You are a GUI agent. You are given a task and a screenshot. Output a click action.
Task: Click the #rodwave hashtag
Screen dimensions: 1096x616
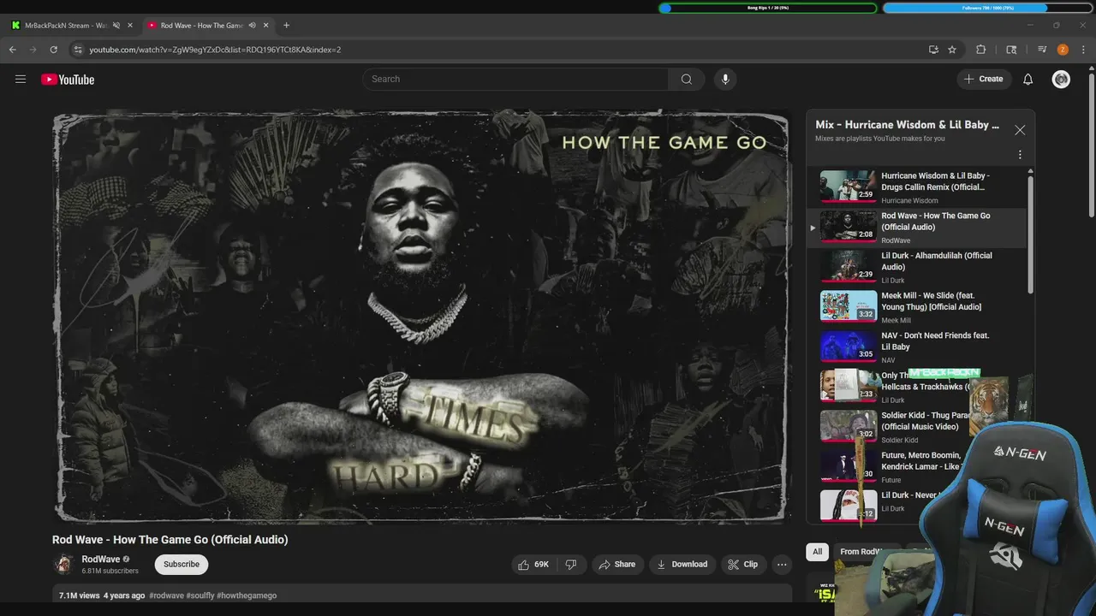(x=166, y=595)
